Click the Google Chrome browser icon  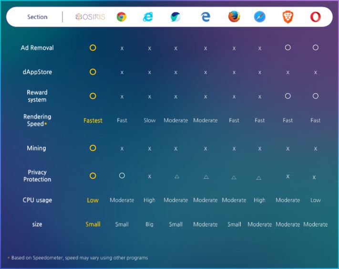click(122, 17)
